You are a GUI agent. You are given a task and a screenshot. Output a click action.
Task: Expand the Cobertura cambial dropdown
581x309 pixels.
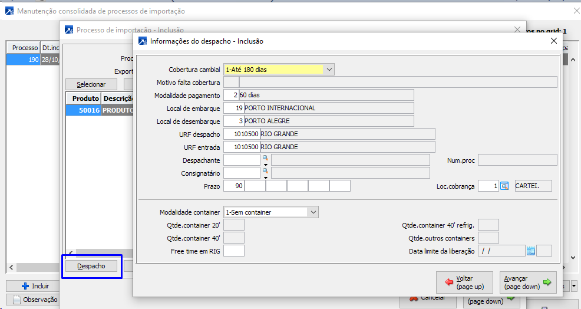[x=329, y=70]
